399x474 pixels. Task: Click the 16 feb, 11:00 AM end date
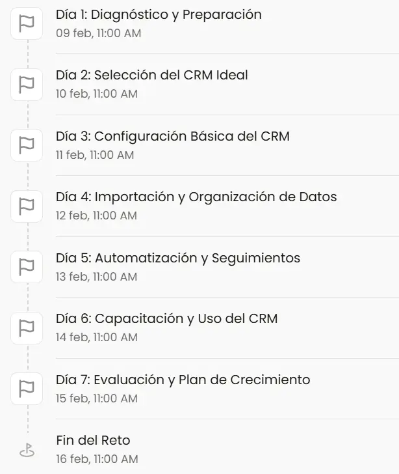coord(97,459)
